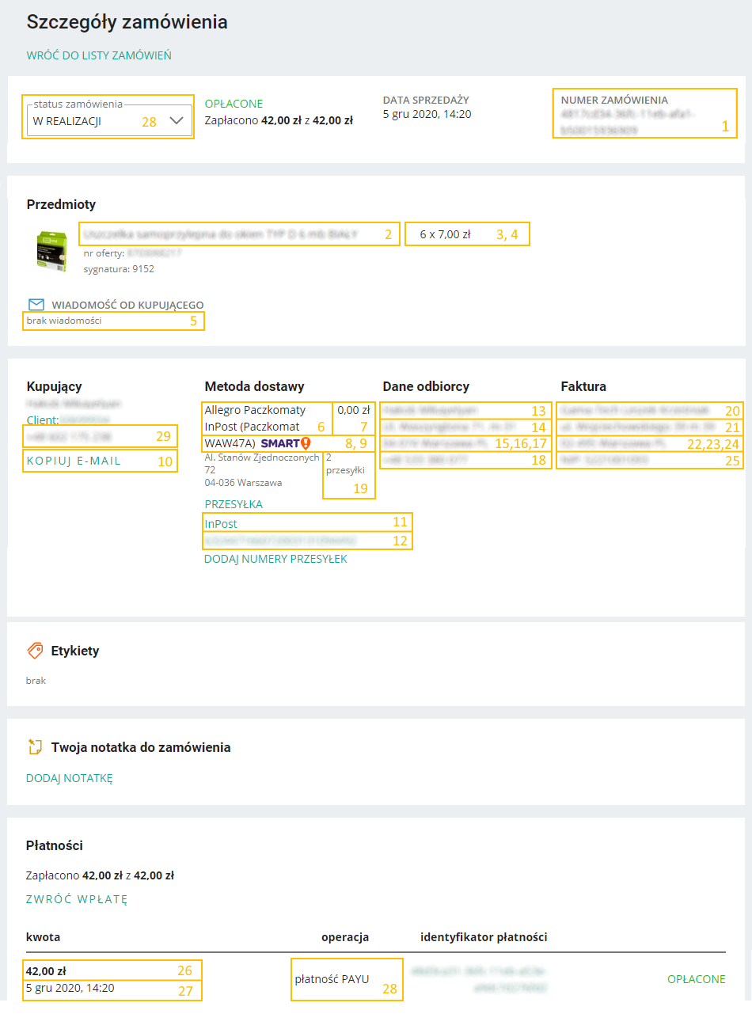This screenshot has height=1029, width=752.
Task: Click Dodaj notatkę link
Action: tap(70, 778)
